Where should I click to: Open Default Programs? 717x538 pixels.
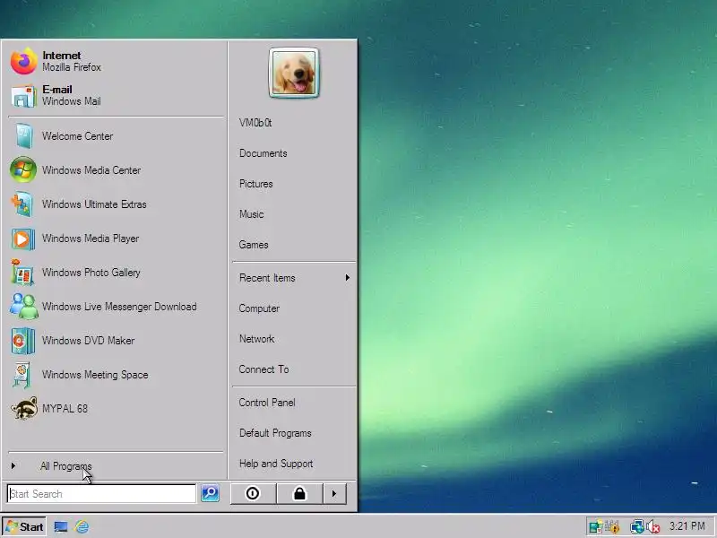275,433
